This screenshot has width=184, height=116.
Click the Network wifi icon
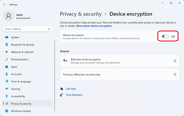pyautogui.click(x=7, y=52)
